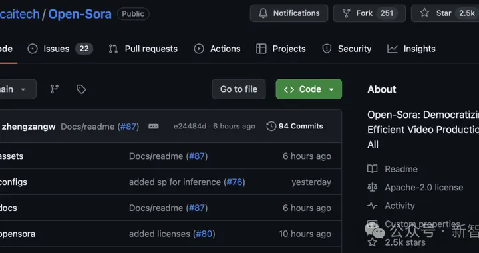Screen dimensions: 479x253
Task: Open the Activity link
Action: pos(400,206)
